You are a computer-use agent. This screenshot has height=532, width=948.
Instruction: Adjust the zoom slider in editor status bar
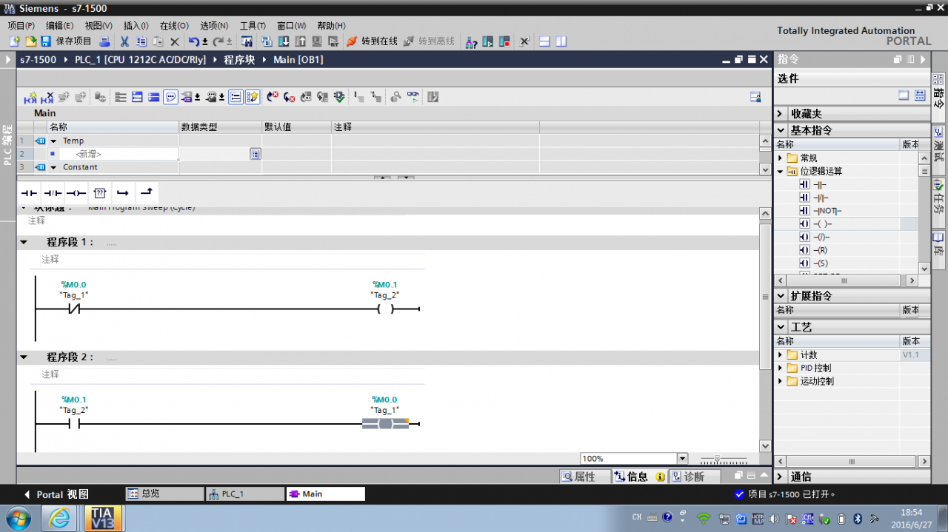717,459
